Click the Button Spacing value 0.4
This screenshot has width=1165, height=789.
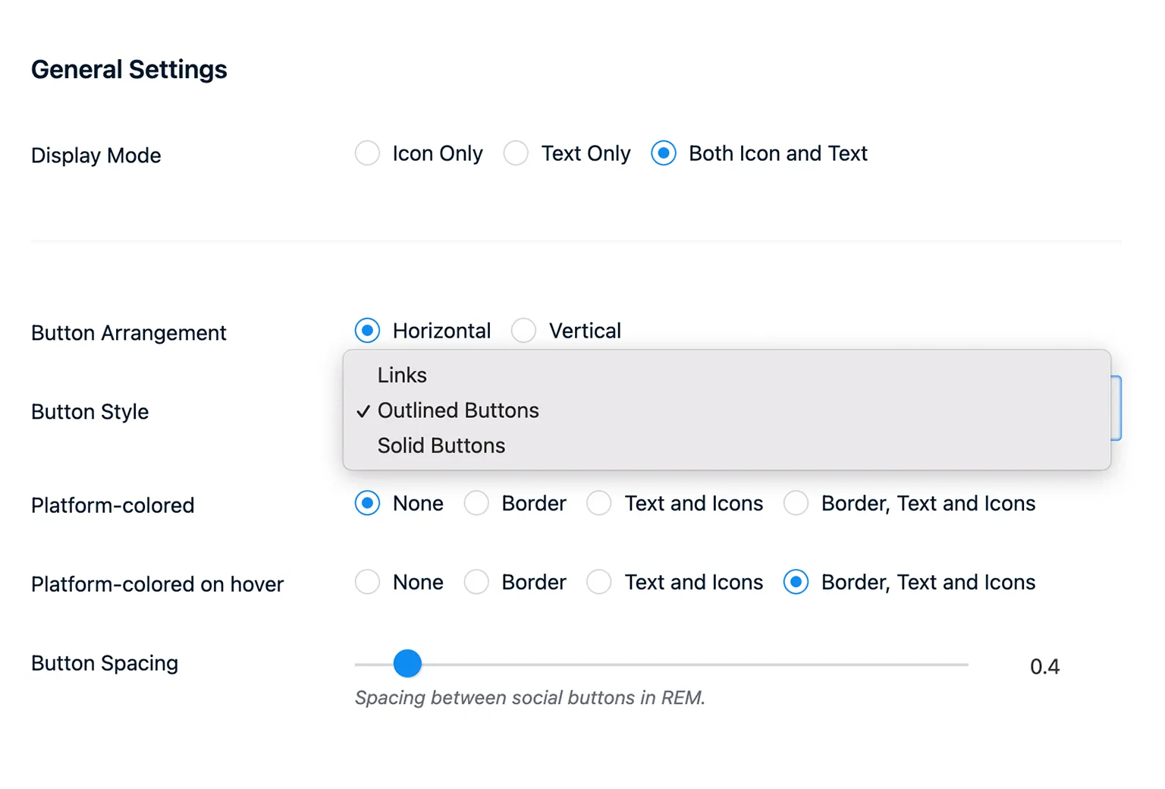click(x=1045, y=666)
